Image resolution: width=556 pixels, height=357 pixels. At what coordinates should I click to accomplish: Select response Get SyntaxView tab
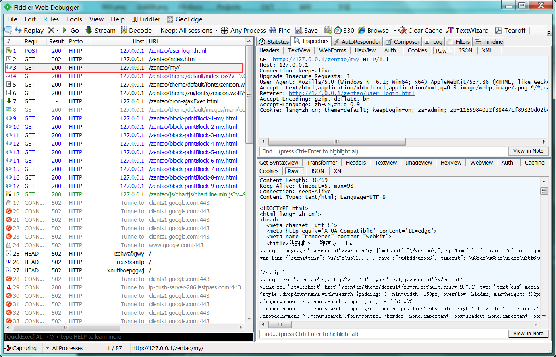[x=279, y=163]
